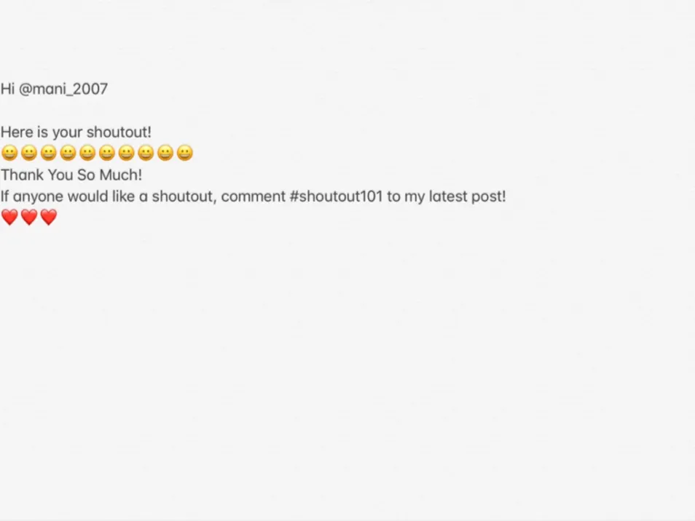This screenshot has height=521, width=695.
Task: Click the "Thank You So Much!" line
Action: [71, 175]
